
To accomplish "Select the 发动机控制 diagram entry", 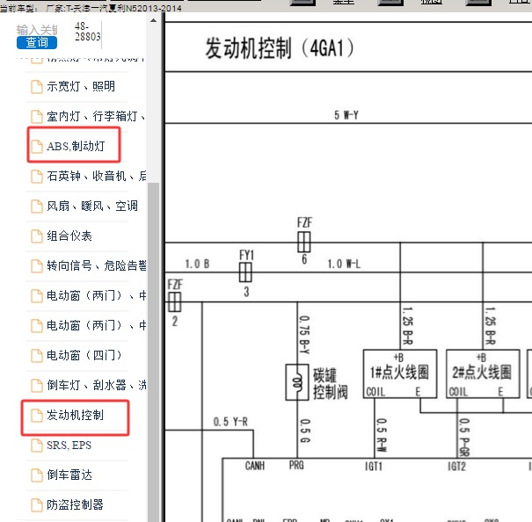I will 75,415.
